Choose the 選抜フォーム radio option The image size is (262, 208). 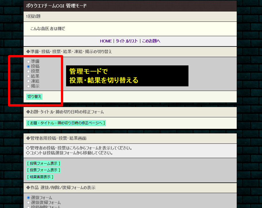pos(28,198)
